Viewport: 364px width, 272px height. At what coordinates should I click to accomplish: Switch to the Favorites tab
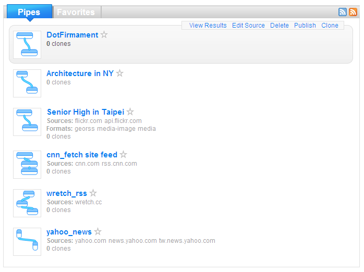[76, 12]
